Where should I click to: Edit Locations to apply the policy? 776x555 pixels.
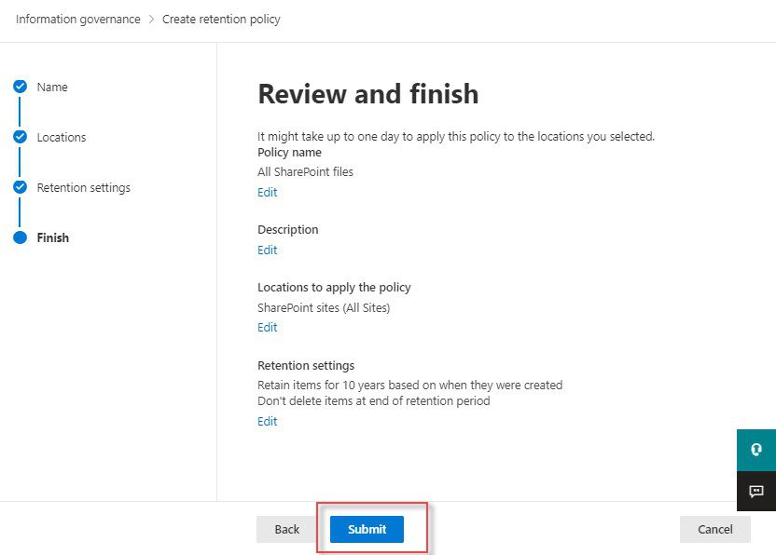tap(268, 327)
